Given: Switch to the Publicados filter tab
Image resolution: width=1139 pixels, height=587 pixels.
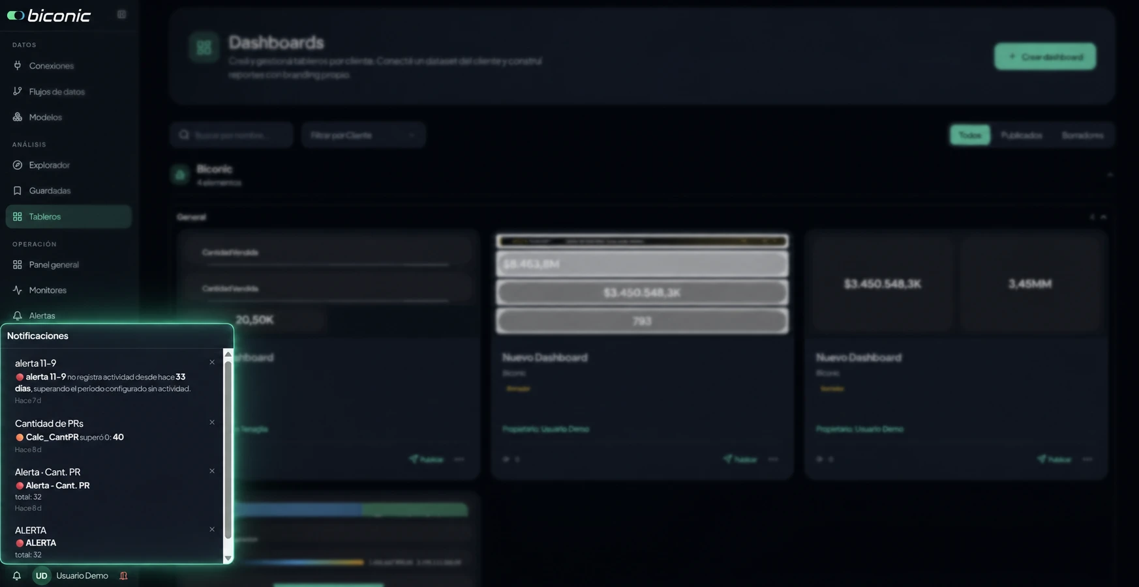Looking at the screenshot, I should click(x=1022, y=136).
